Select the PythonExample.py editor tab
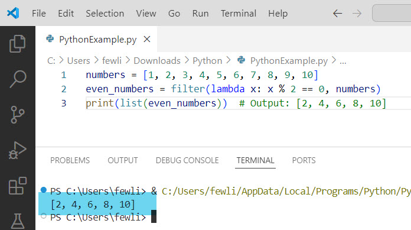 pyautogui.click(x=96, y=39)
